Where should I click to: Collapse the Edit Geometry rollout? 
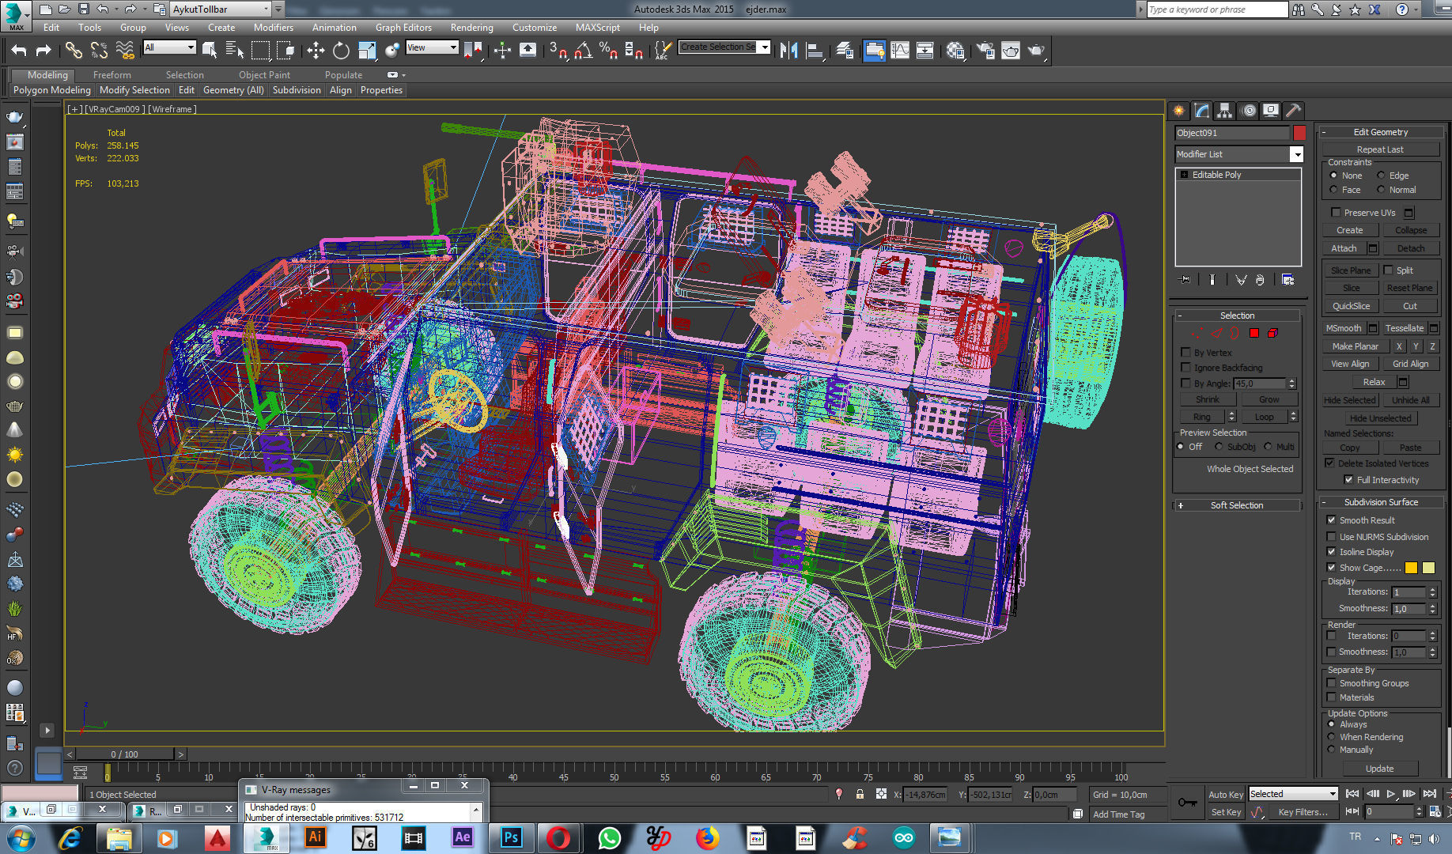tap(1381, 132)
